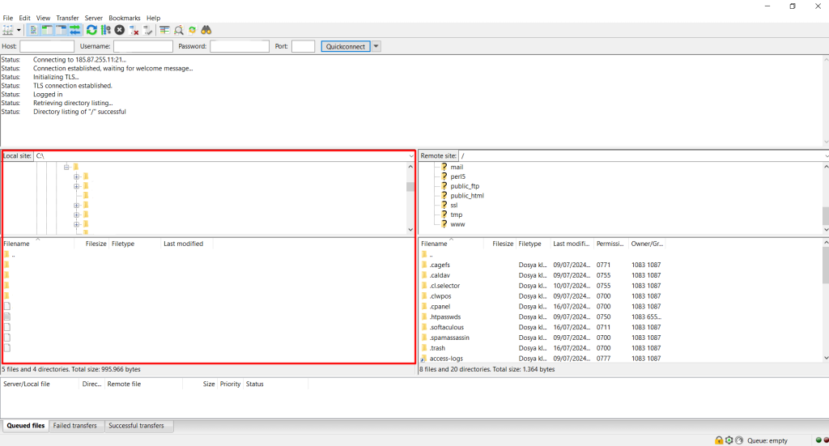The height and width of the screenshot is (446, 829).
Task: Sort local list by Filetype column
Action: pyautogui.click(x=135, y=244)
